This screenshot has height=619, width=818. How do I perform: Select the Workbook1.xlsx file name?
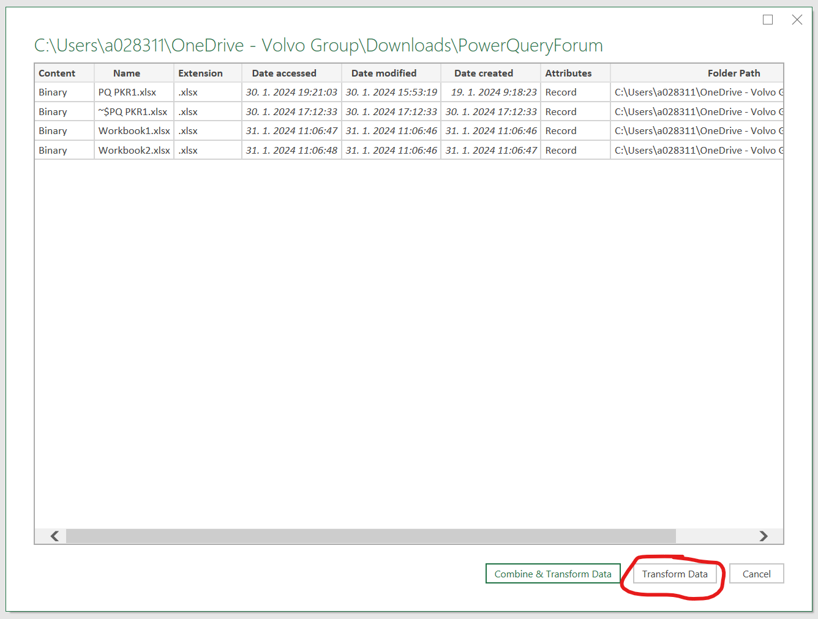click(134, 131)
